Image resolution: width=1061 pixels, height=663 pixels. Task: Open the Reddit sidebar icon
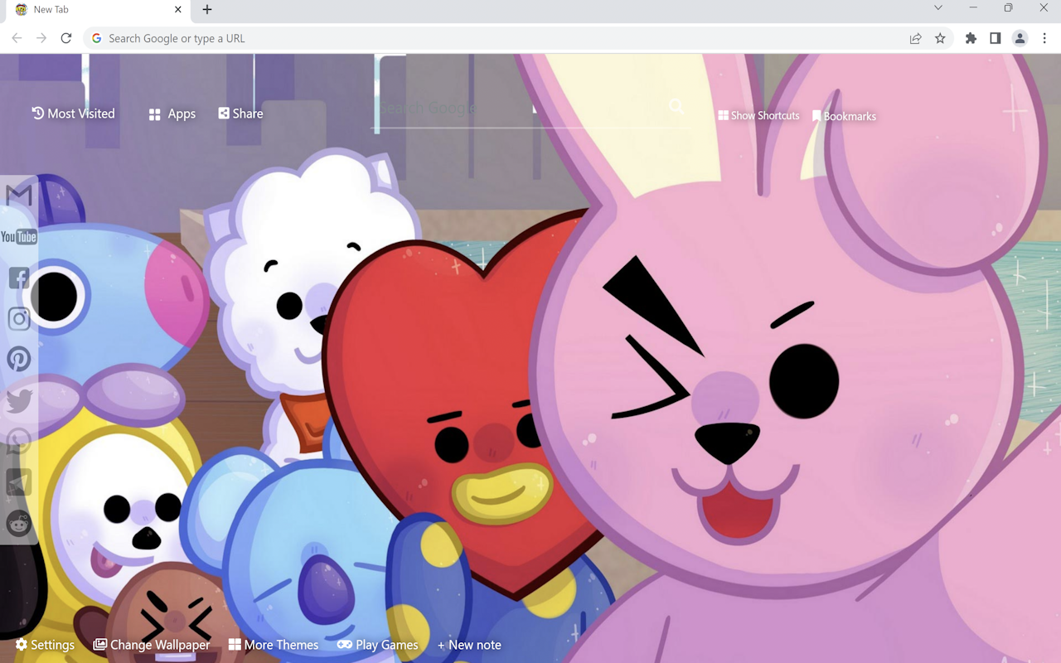click(x=18, y=523)
